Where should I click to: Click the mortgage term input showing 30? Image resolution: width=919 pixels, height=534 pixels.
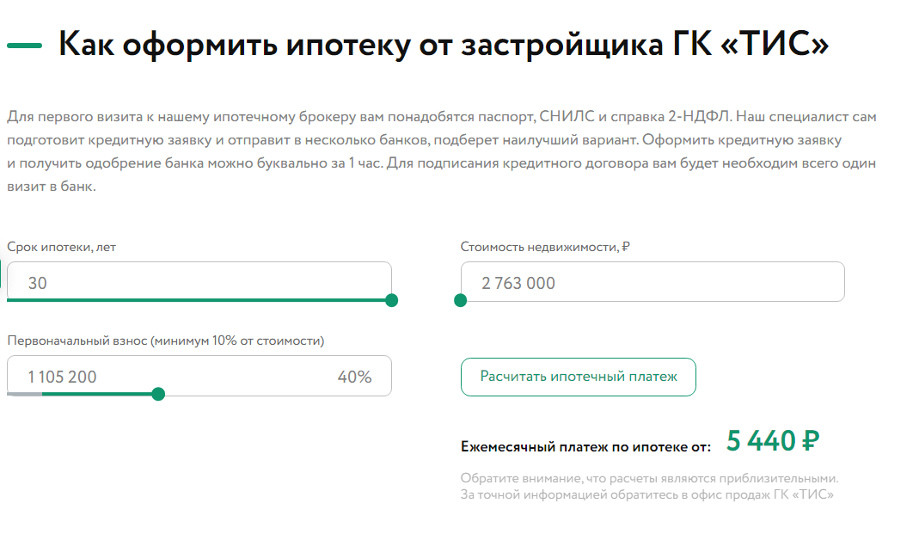click(x=198, y=281)
